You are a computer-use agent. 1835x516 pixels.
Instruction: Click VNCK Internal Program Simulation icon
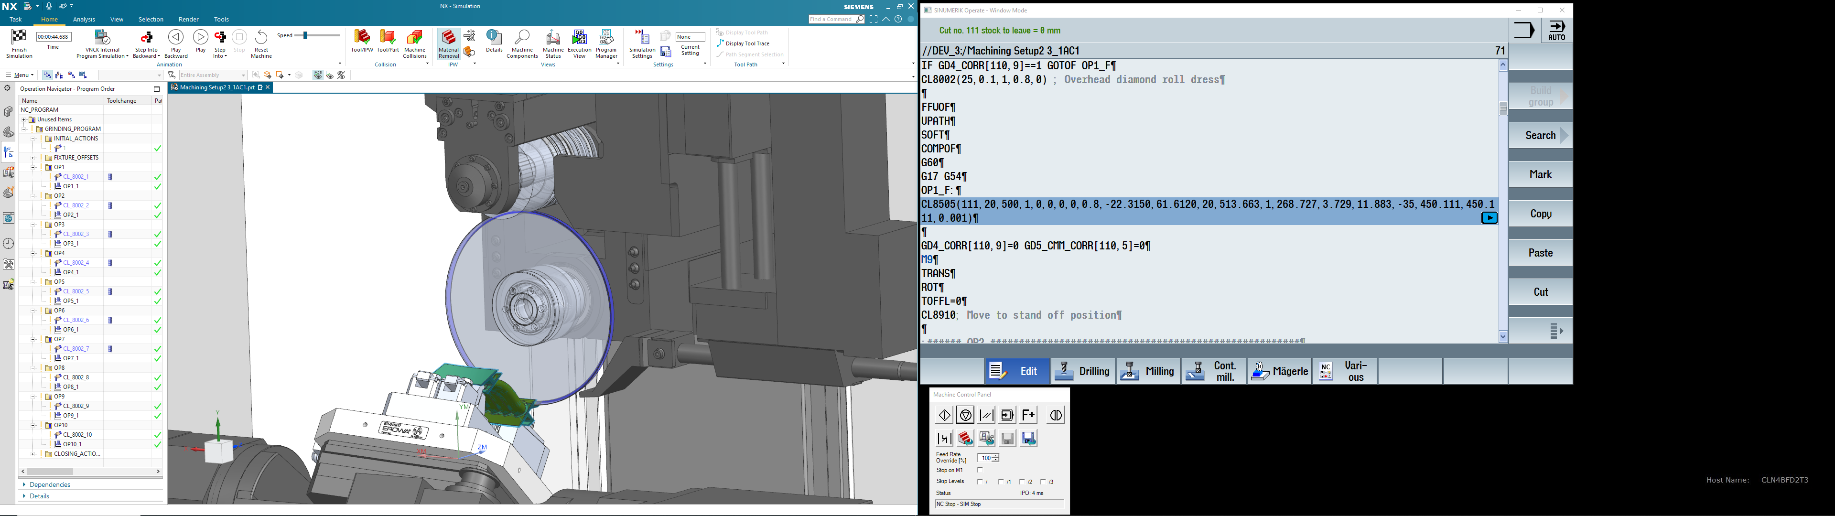pyautogui.click(x=103, y=37)
